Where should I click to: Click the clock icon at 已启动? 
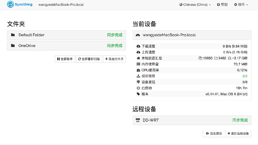(x=138, y=88)
